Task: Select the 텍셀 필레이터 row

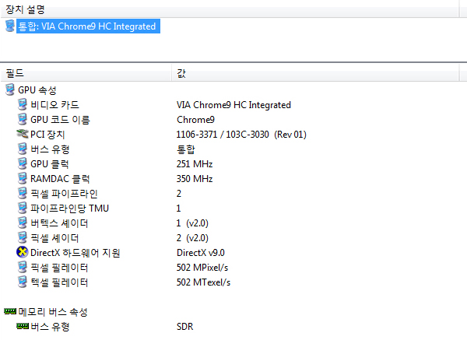Action: coord(59,282)
